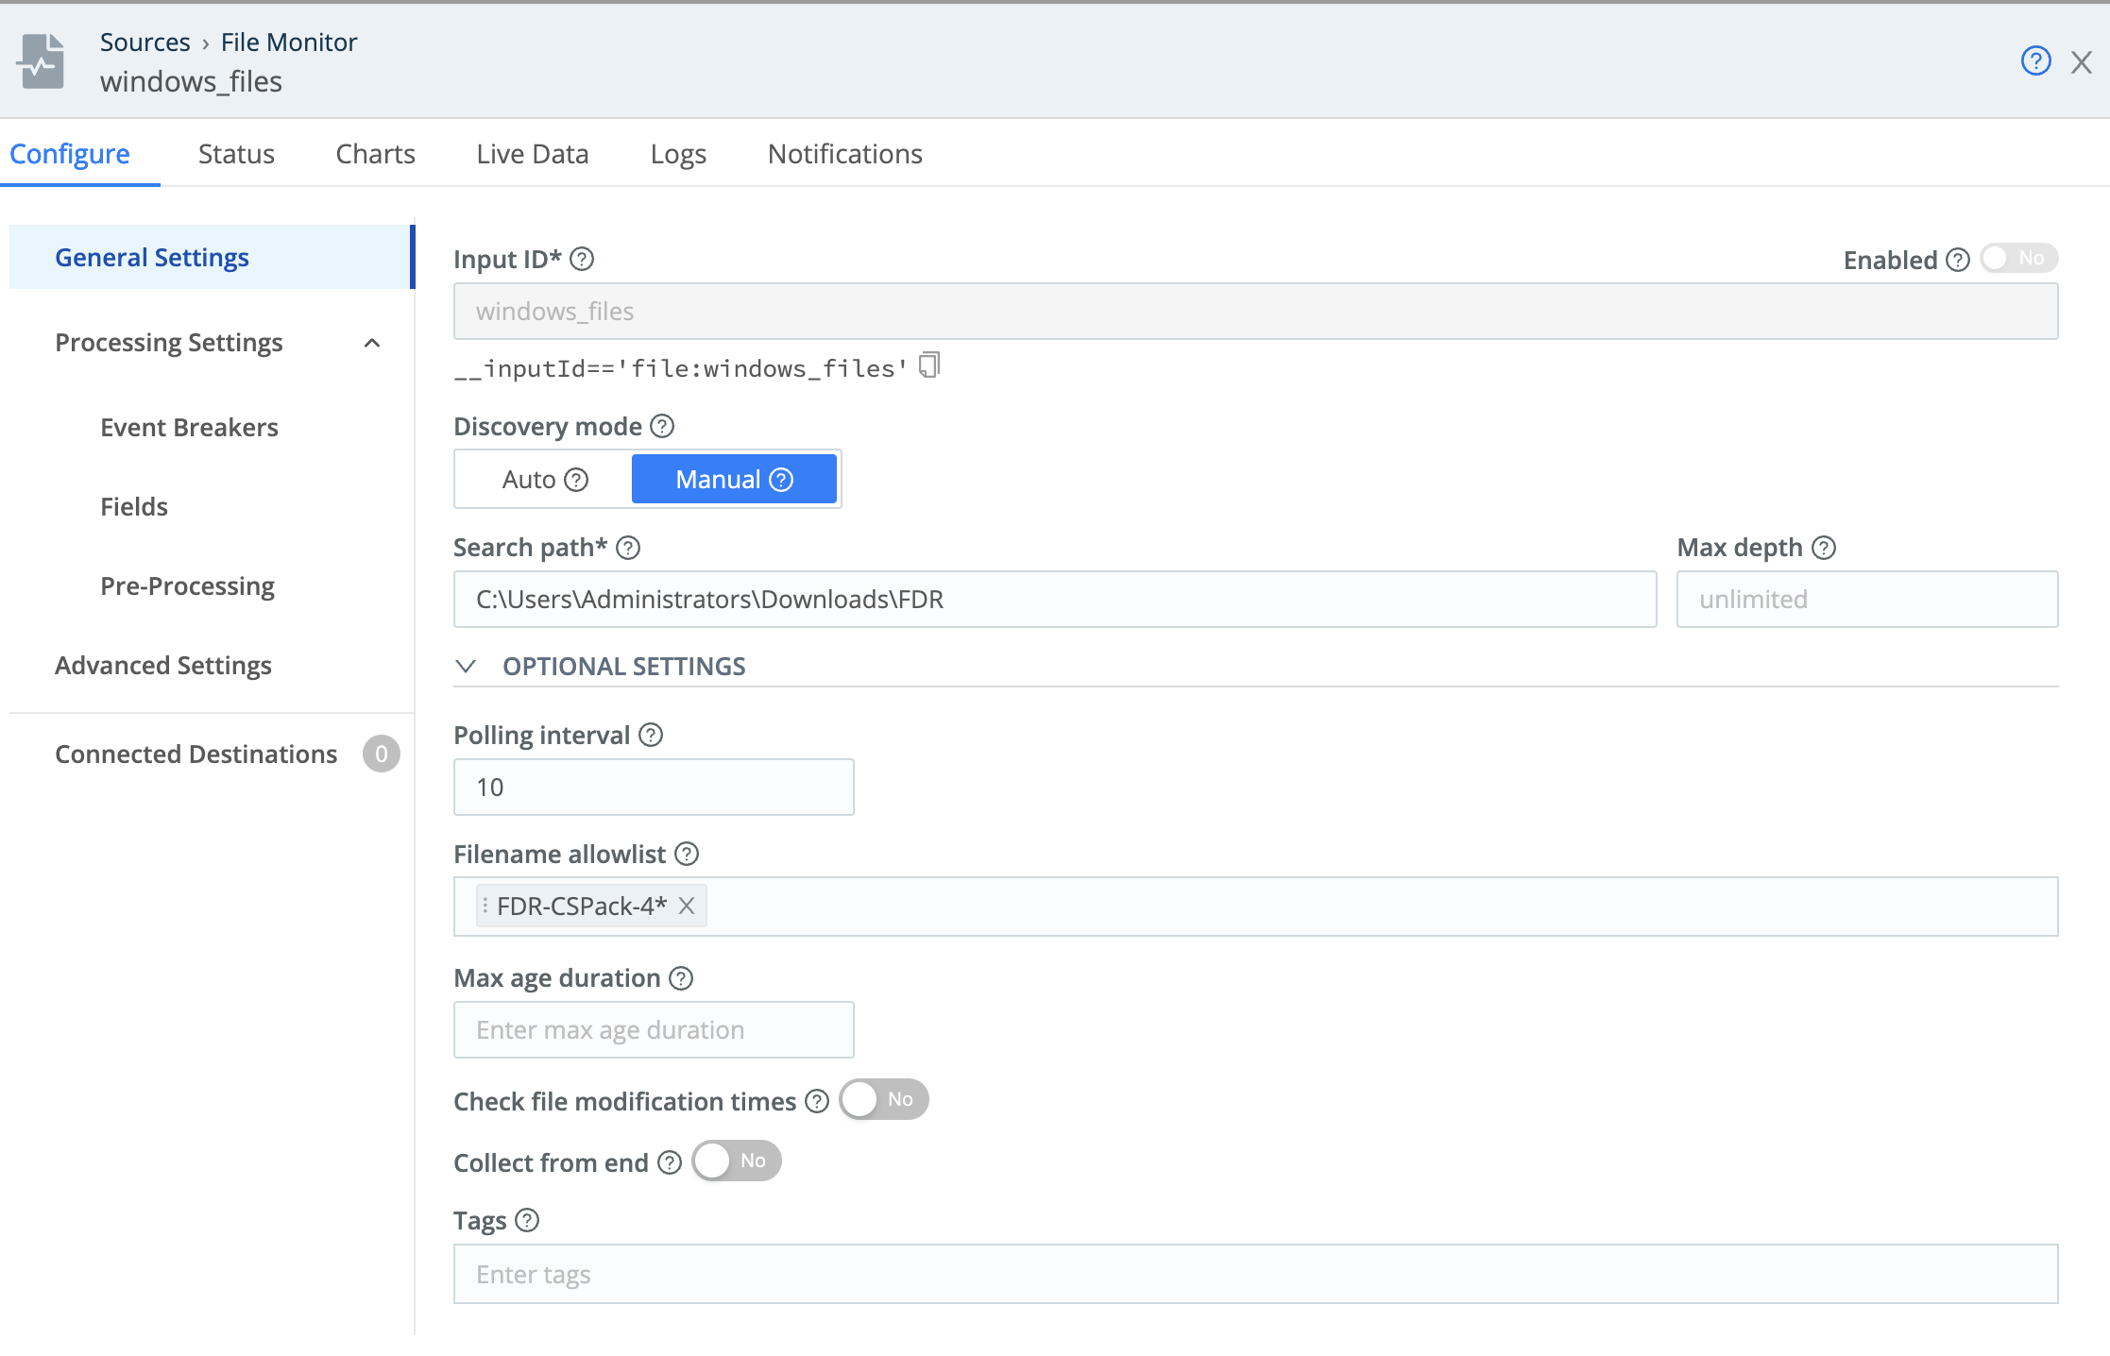2110x1356 pixels.
Task: Click the Max age duration field
Action: [x=654, y=1030]
